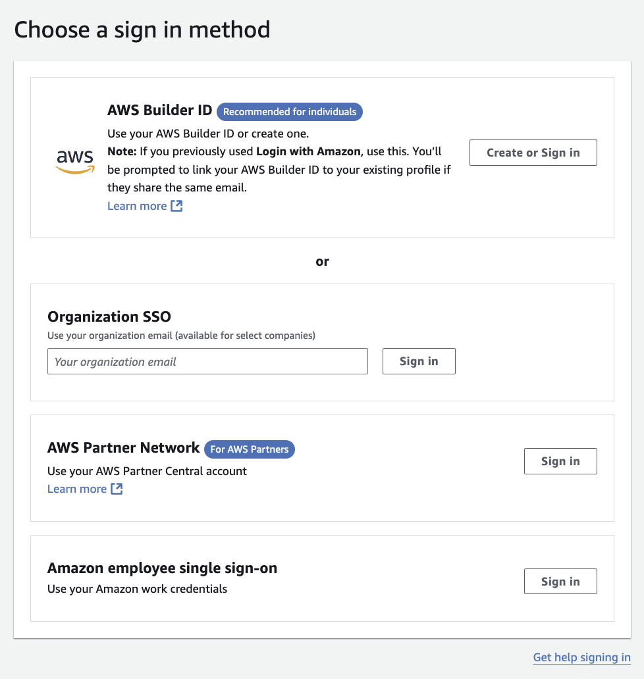
Task: Sign in with AWS Partner Network
Action: point(560,461)
